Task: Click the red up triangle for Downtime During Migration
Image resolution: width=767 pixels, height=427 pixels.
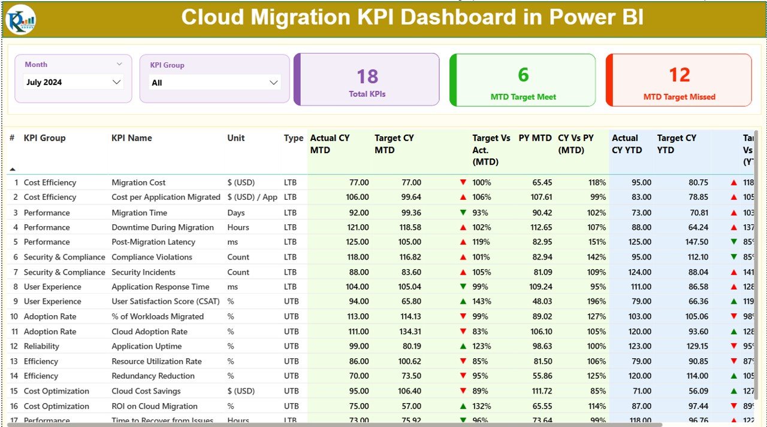Action: 463,227
